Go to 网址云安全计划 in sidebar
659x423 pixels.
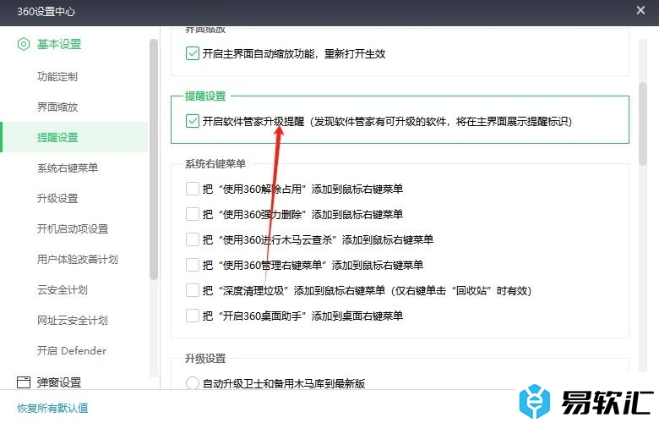pyautogui.click(x=73, y=321)
